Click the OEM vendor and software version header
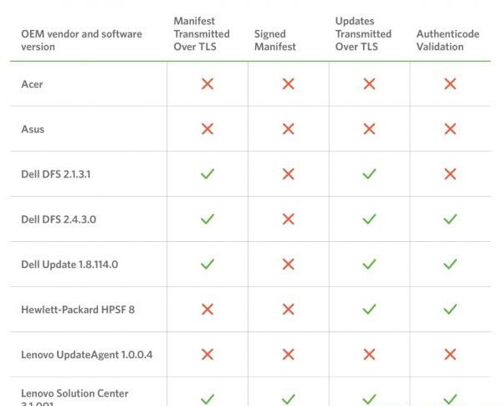Screen dimensions: 502x406 [x=82, y=40]
